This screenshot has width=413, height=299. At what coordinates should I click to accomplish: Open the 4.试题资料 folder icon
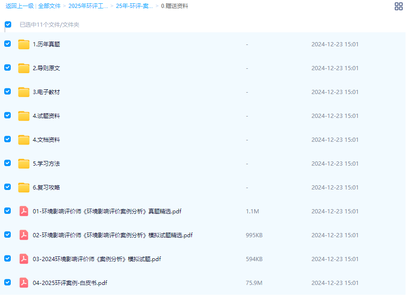[24, 116]
